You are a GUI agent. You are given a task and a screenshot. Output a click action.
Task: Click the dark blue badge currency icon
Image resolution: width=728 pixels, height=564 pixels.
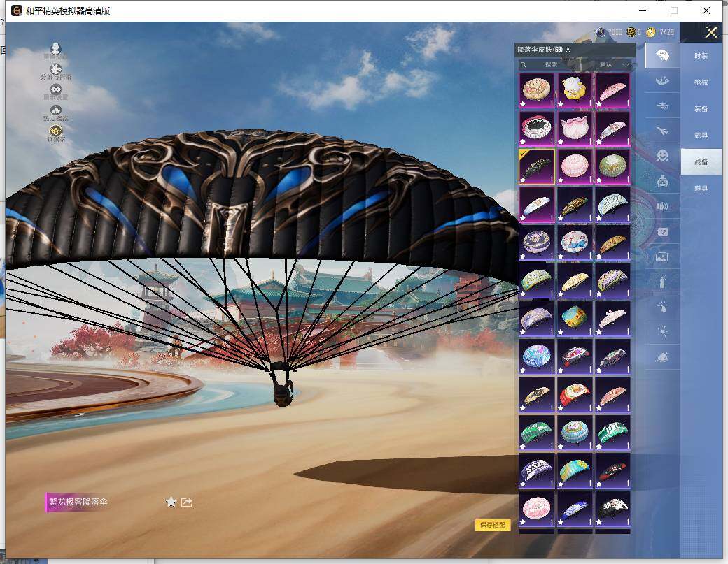click(601, 32)
